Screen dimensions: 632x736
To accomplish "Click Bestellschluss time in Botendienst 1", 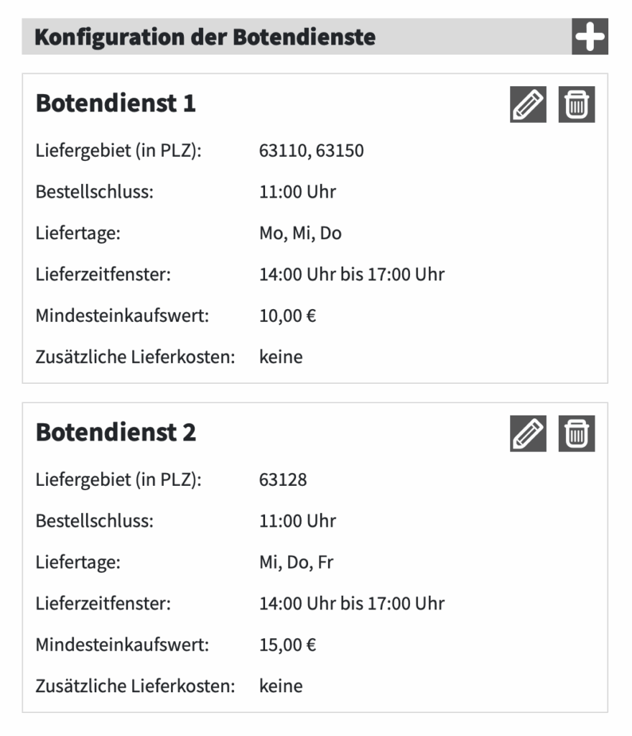I will tap(297, 192).
